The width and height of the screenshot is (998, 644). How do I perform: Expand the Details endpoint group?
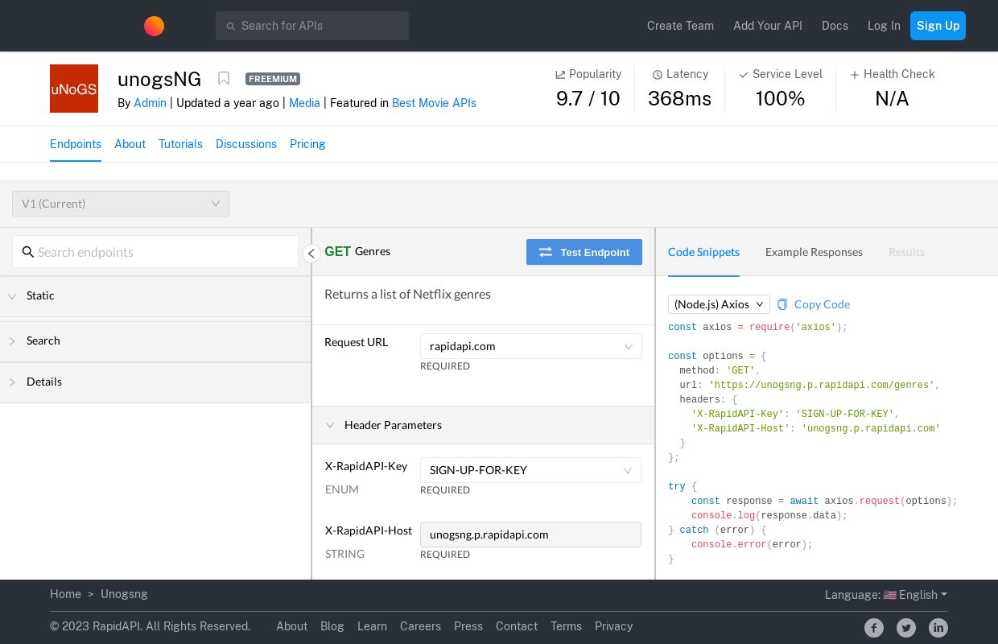tap(155, 382)
